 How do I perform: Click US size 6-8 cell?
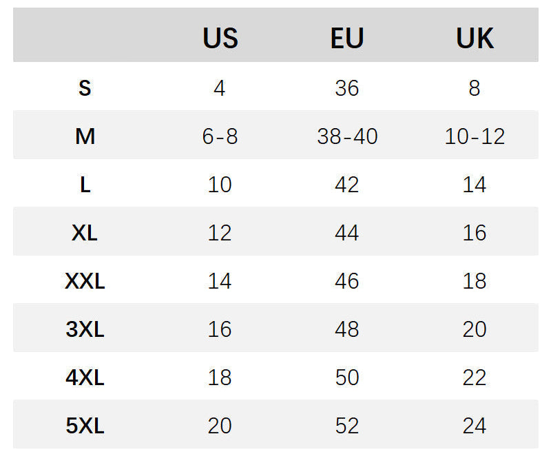tap(220, 136)
